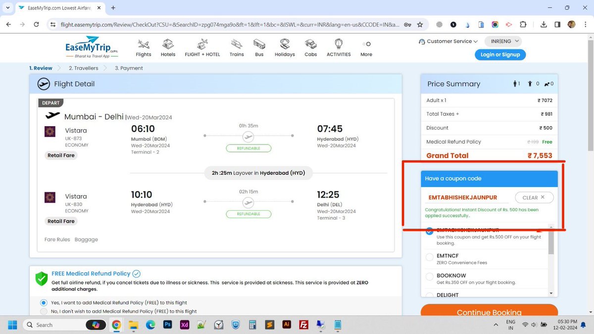Open the tab search dropdown arrow

pyautogui.click(x=7, y=8)
